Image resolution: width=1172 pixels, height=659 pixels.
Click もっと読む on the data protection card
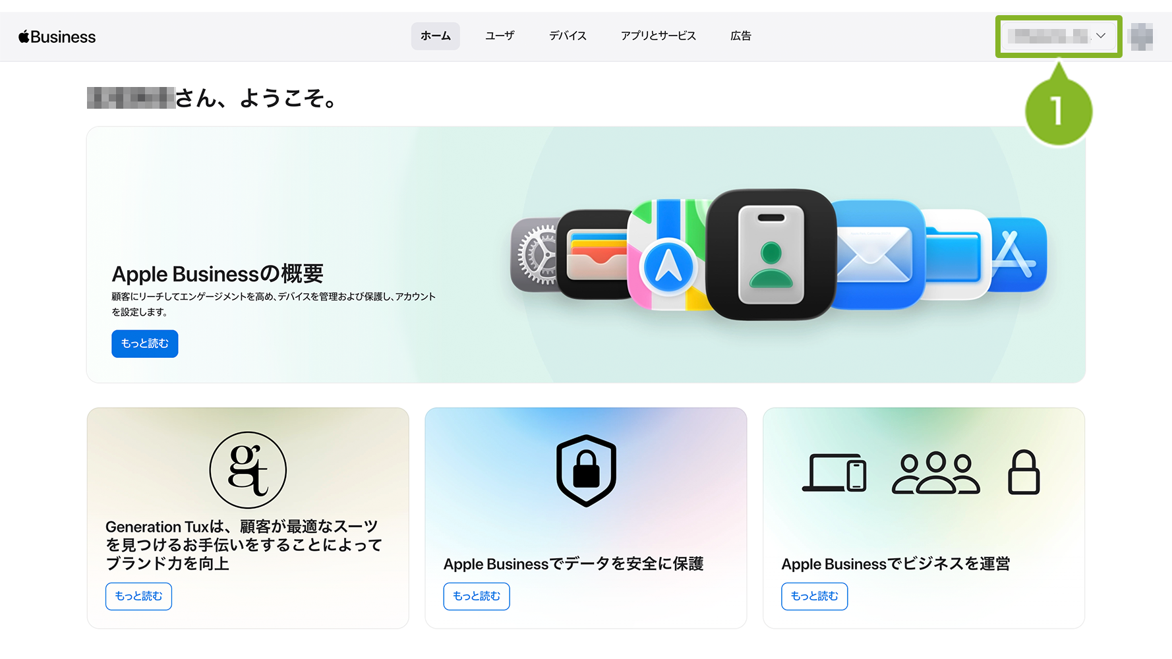477,596
